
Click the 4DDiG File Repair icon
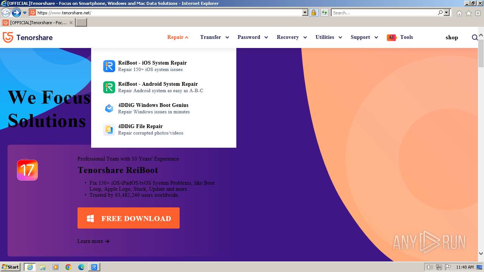click(109, 130)
